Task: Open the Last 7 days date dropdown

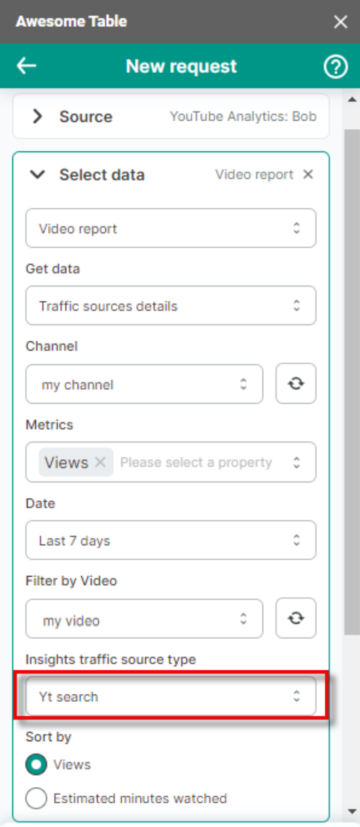Action: 171,541
